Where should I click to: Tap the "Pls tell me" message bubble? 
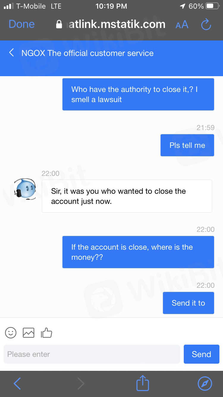pyautogui.click(x=187, y=145)
